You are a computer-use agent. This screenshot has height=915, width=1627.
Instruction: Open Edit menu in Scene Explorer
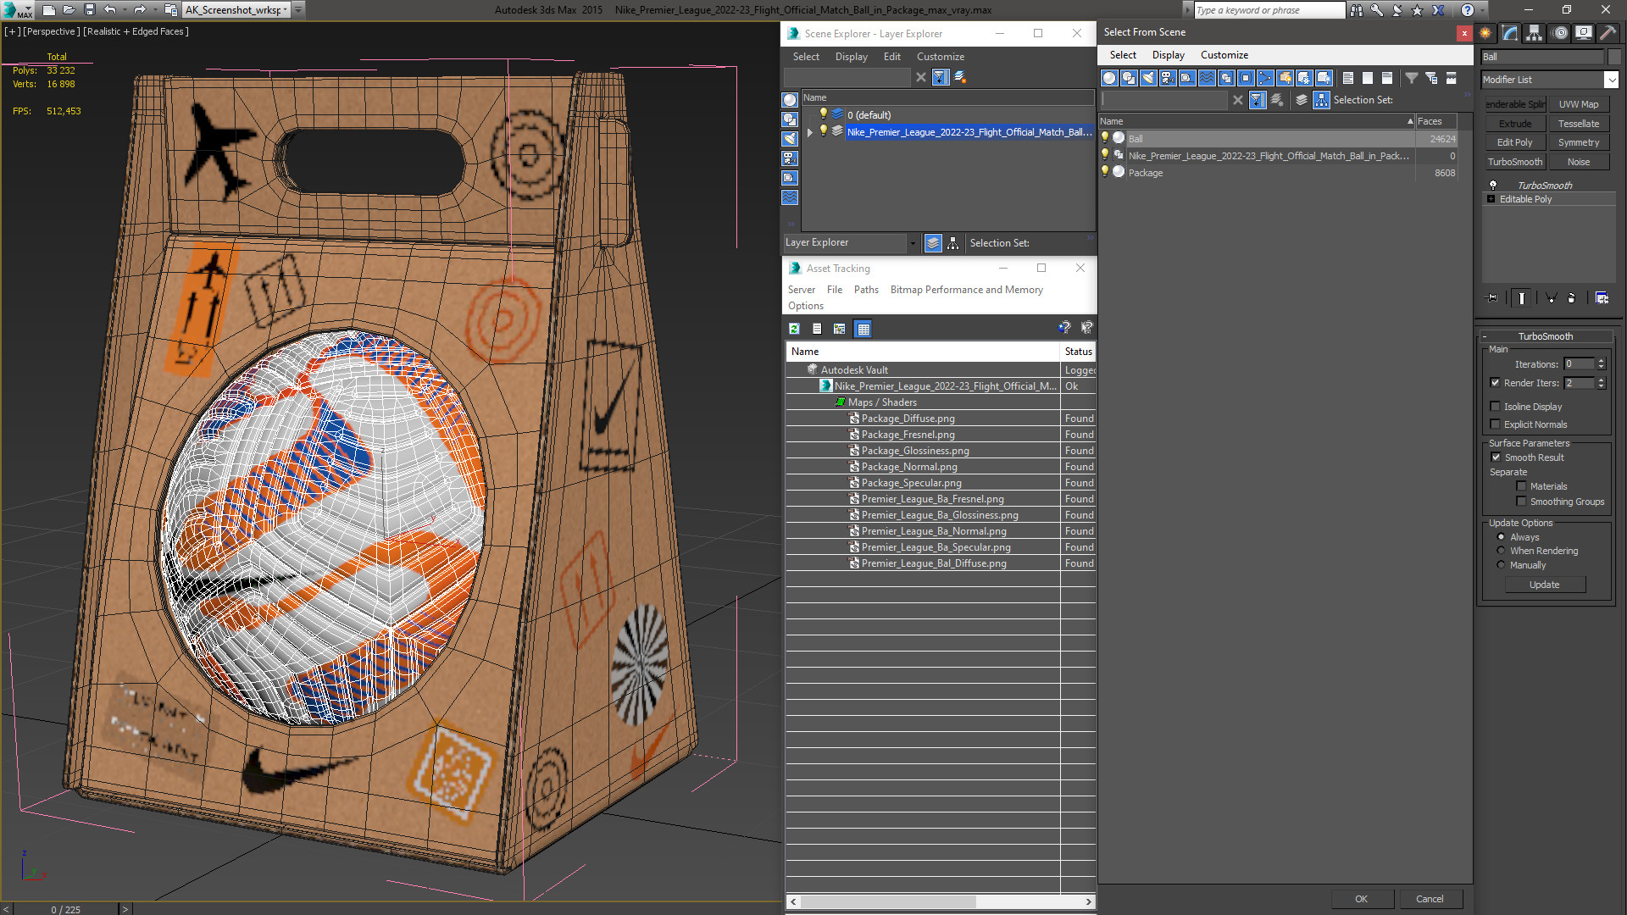[x=891, y=57]
